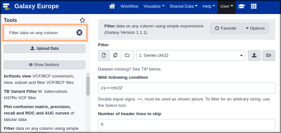Open the Visualize dropdown menu

[x=154, y=6]
